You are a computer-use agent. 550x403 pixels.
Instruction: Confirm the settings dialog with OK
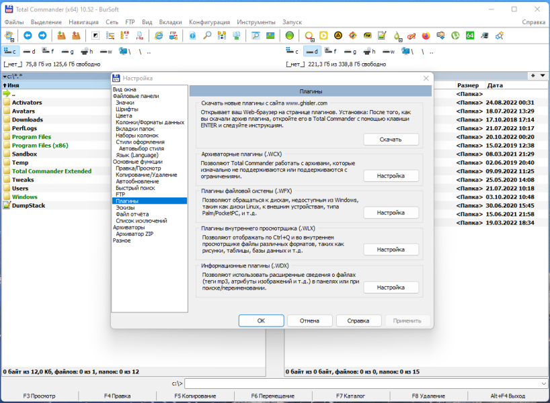262,320
